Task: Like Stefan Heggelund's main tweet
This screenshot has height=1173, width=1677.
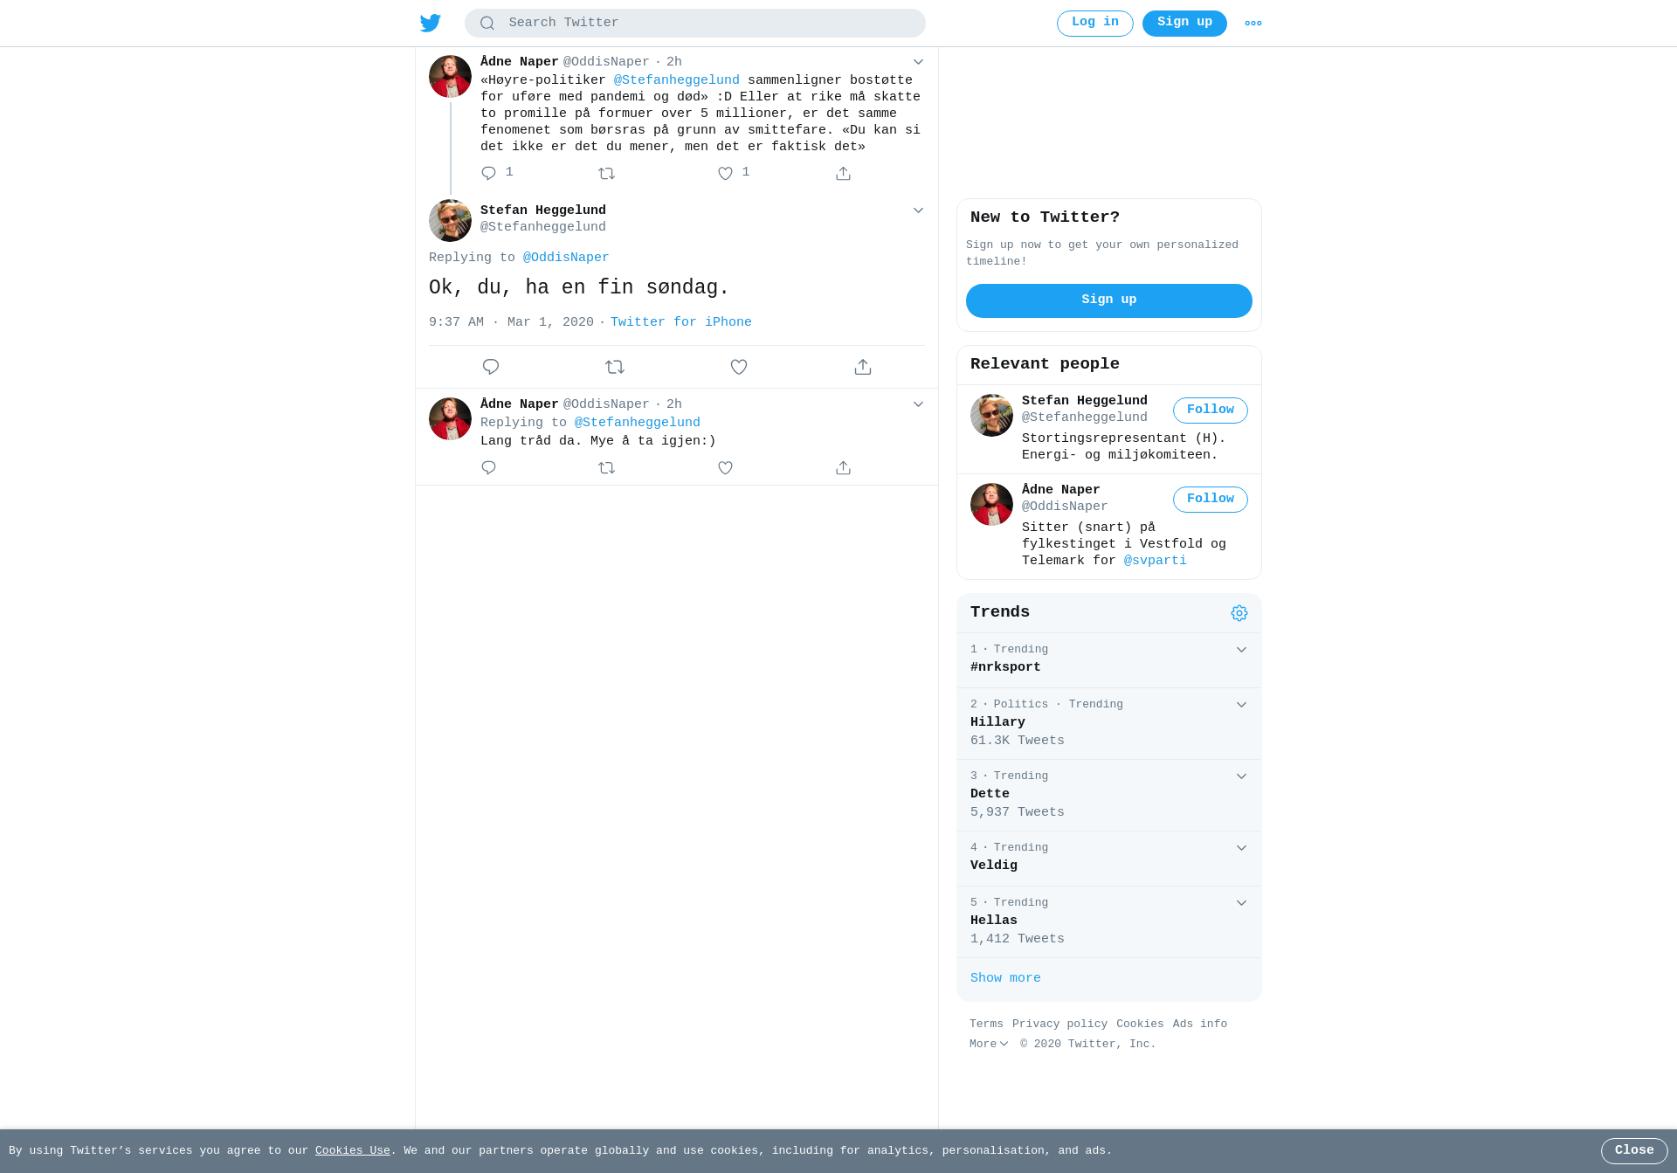Action: [739, 367]
